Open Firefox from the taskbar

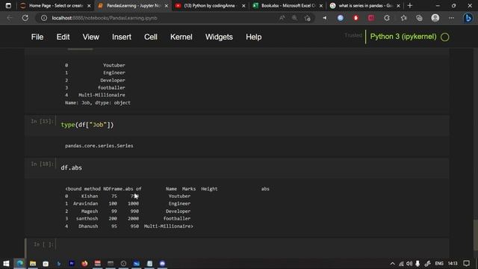point(84,263)
